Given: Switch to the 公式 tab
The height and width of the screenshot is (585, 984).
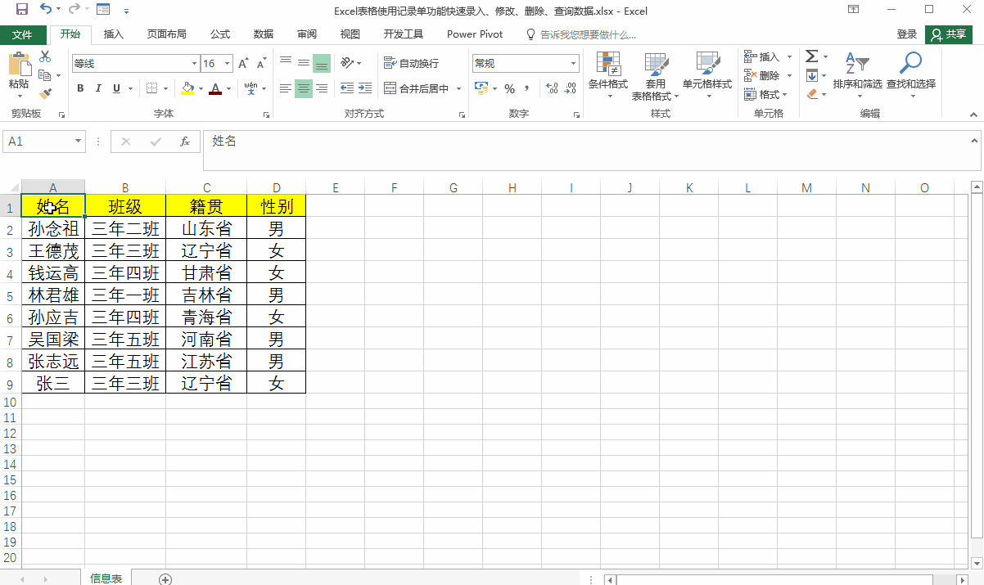Looking at the screenshot, I should (220, 34).
